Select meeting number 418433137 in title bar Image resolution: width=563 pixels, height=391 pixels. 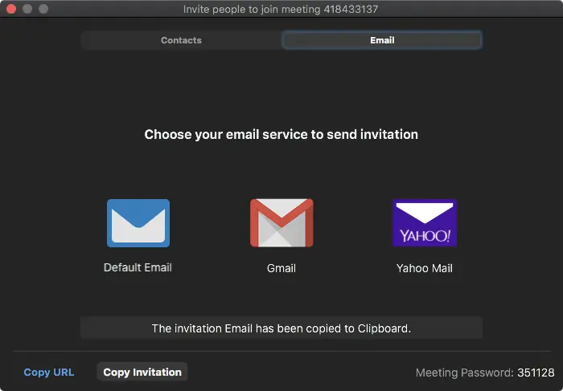click(351, 9)
